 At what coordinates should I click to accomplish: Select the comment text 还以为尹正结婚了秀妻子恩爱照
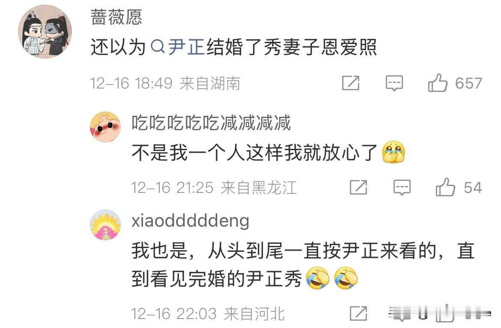click(234, 47)
